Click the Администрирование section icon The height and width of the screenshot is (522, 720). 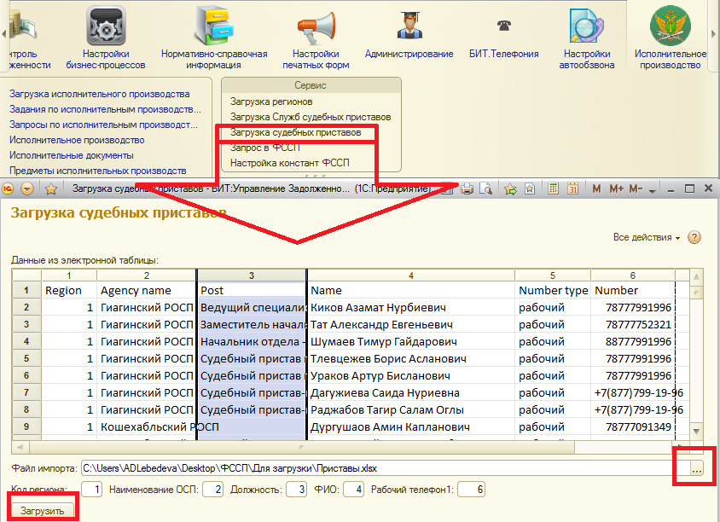point(409,26)
